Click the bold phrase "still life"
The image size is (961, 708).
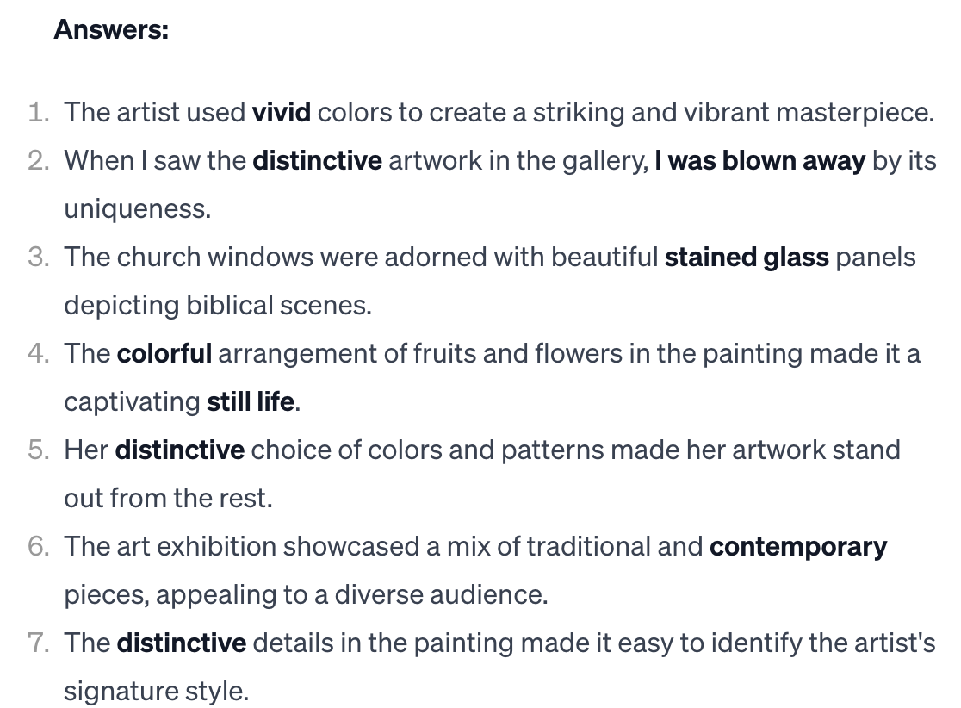251,402
